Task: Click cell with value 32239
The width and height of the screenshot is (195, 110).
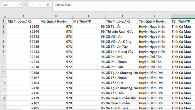Action: (x=23, y=42)
